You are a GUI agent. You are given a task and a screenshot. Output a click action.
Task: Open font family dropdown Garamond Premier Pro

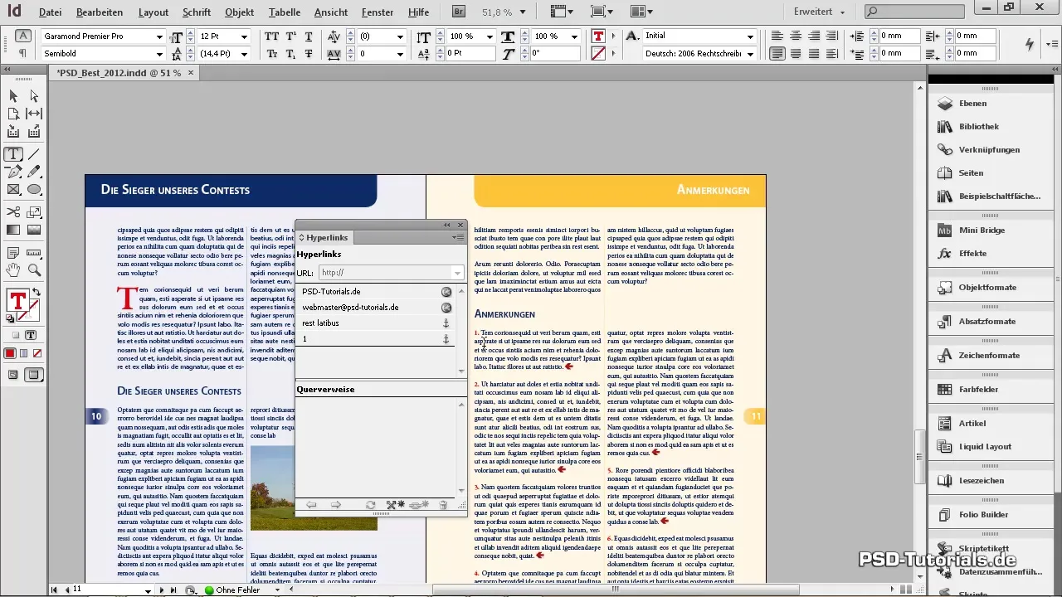[x=160, y=36]
